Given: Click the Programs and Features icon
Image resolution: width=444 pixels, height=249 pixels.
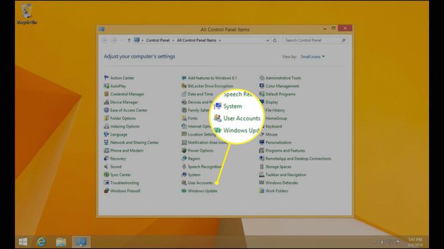Looking at the screenshot, I should coord(262,150).
